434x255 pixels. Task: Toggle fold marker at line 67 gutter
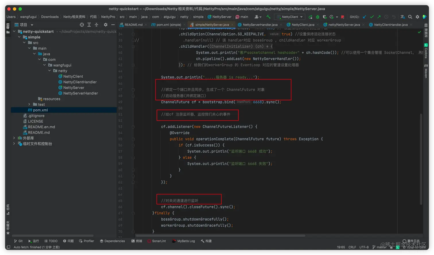tap(133, 213)
